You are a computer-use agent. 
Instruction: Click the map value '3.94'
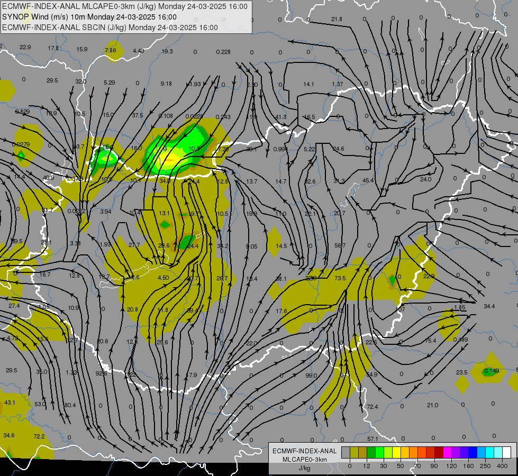tap(106, 212)
